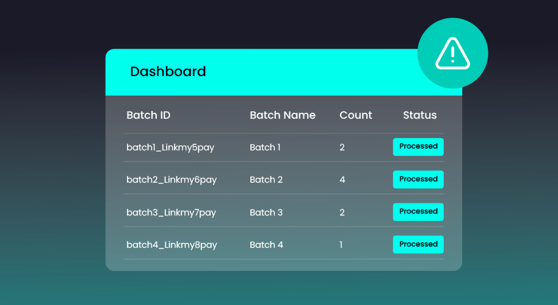
Task: Click count value 4 in Batch 2 row
Action: pyautogui.click(x=342, y=180)
